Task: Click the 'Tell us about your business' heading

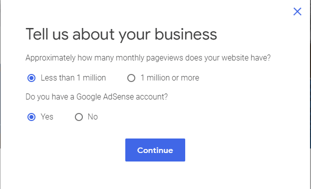Action: [121, 34]
